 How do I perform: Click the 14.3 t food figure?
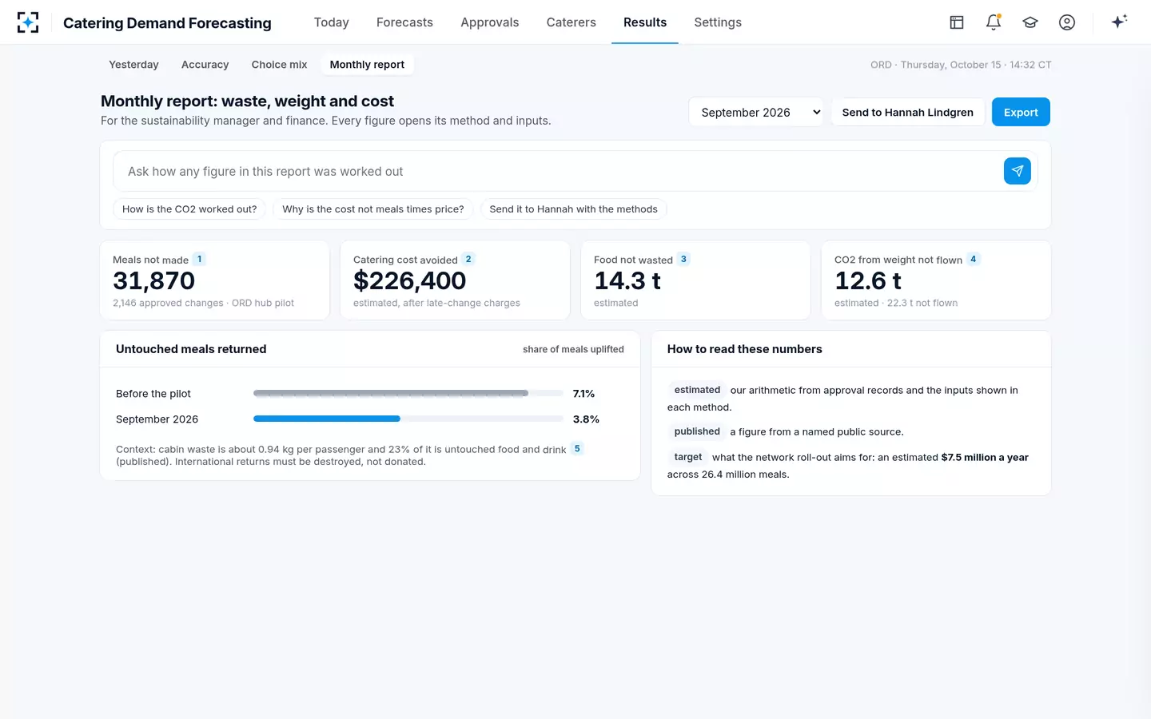[x=627, y=280]
